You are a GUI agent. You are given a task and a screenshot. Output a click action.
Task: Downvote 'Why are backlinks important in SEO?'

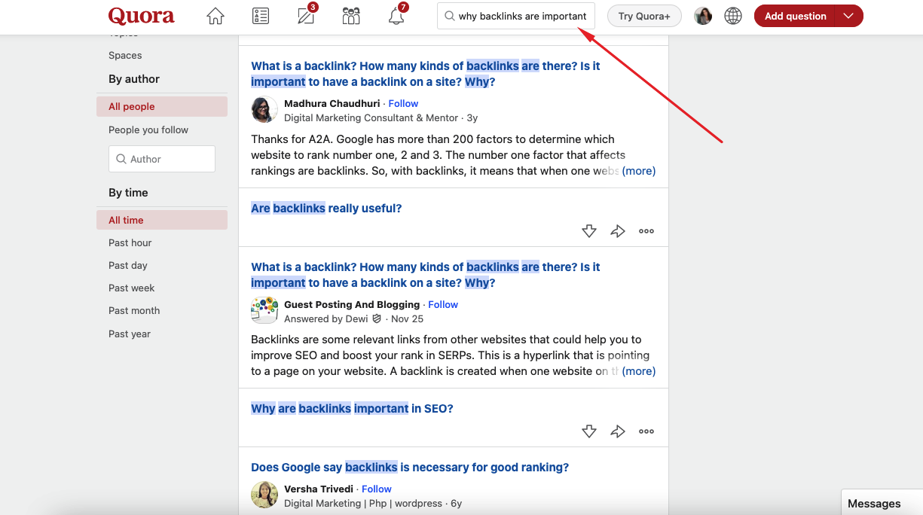pyautogui.click(x=589, y=431)
